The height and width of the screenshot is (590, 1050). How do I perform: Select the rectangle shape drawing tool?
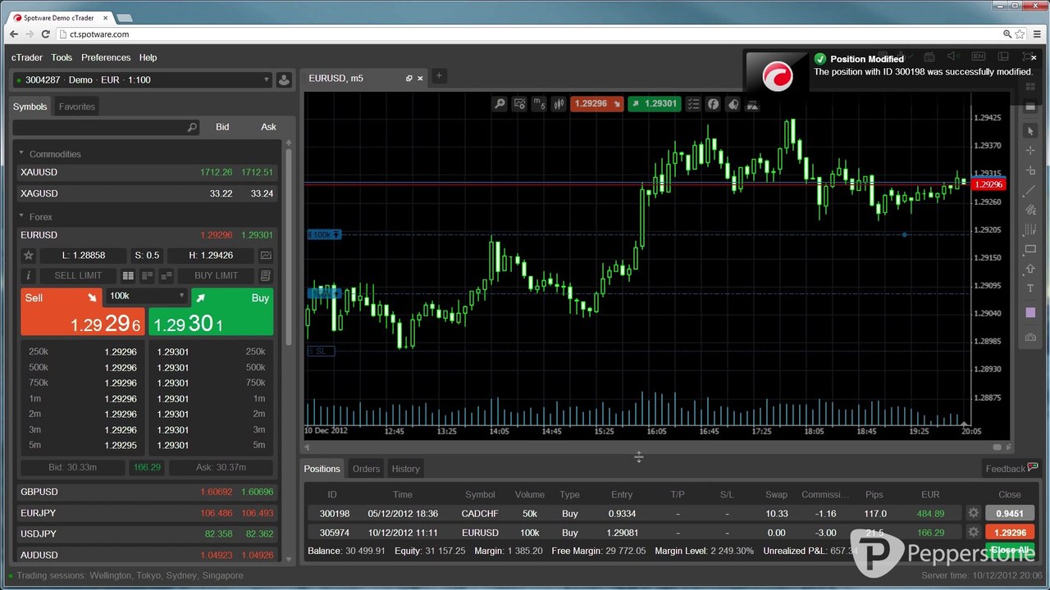pyautogui.click(x=1031, y=249)
